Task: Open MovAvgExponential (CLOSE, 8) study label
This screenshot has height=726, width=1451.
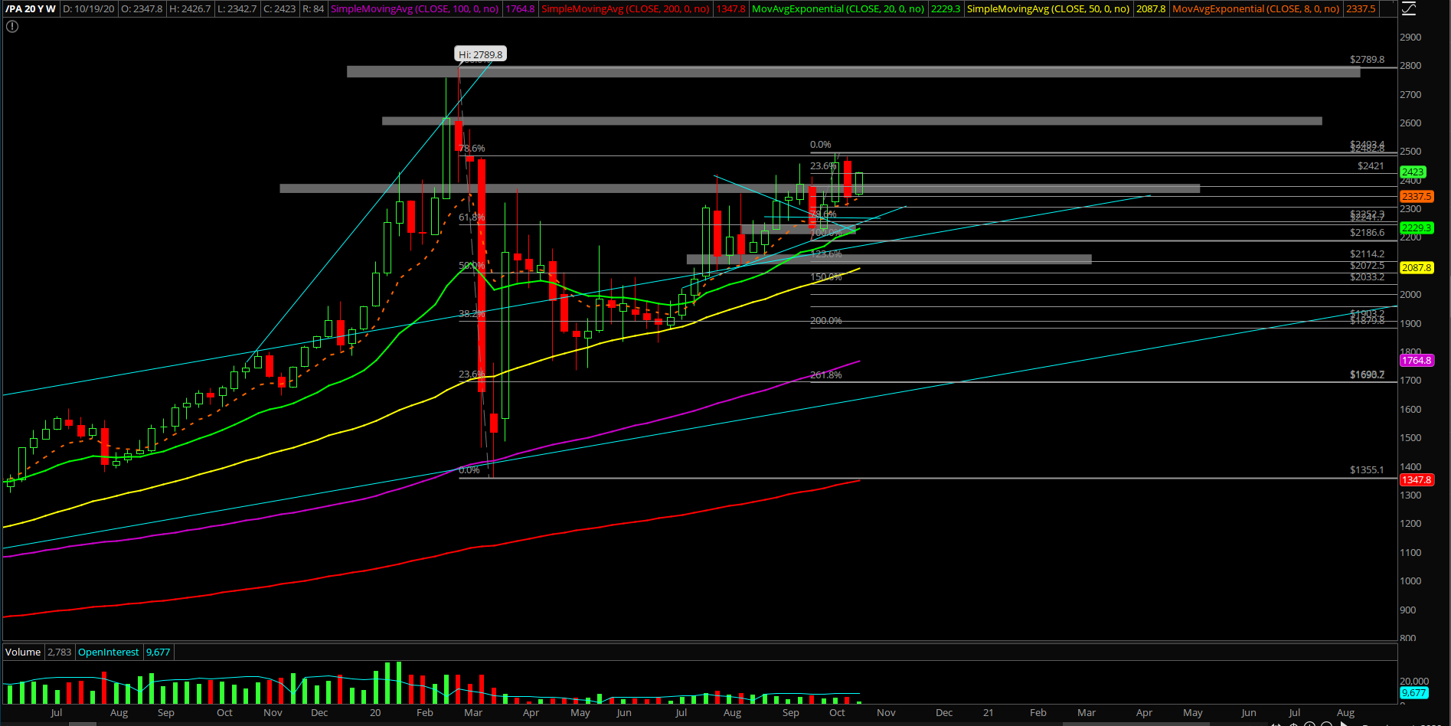Action: (x=1256, y=8)
